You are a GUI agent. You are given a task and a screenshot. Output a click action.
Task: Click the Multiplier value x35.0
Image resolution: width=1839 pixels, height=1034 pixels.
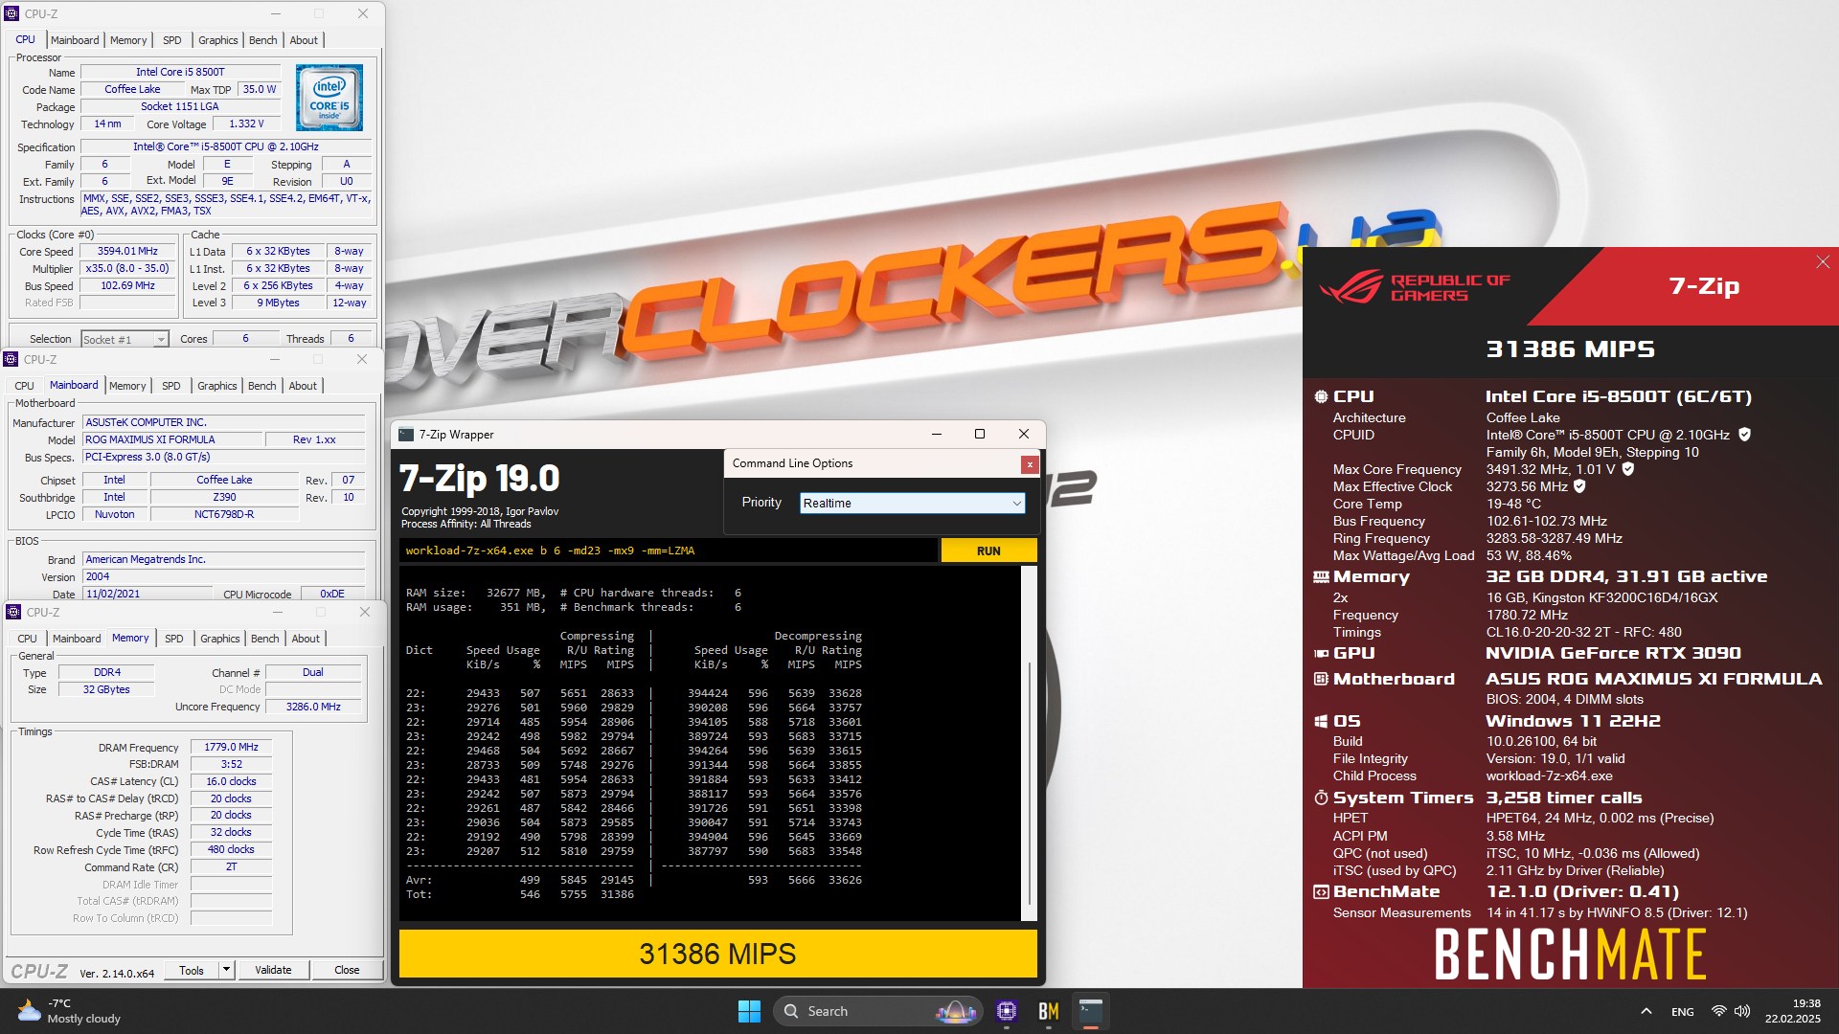coord(127,269)
